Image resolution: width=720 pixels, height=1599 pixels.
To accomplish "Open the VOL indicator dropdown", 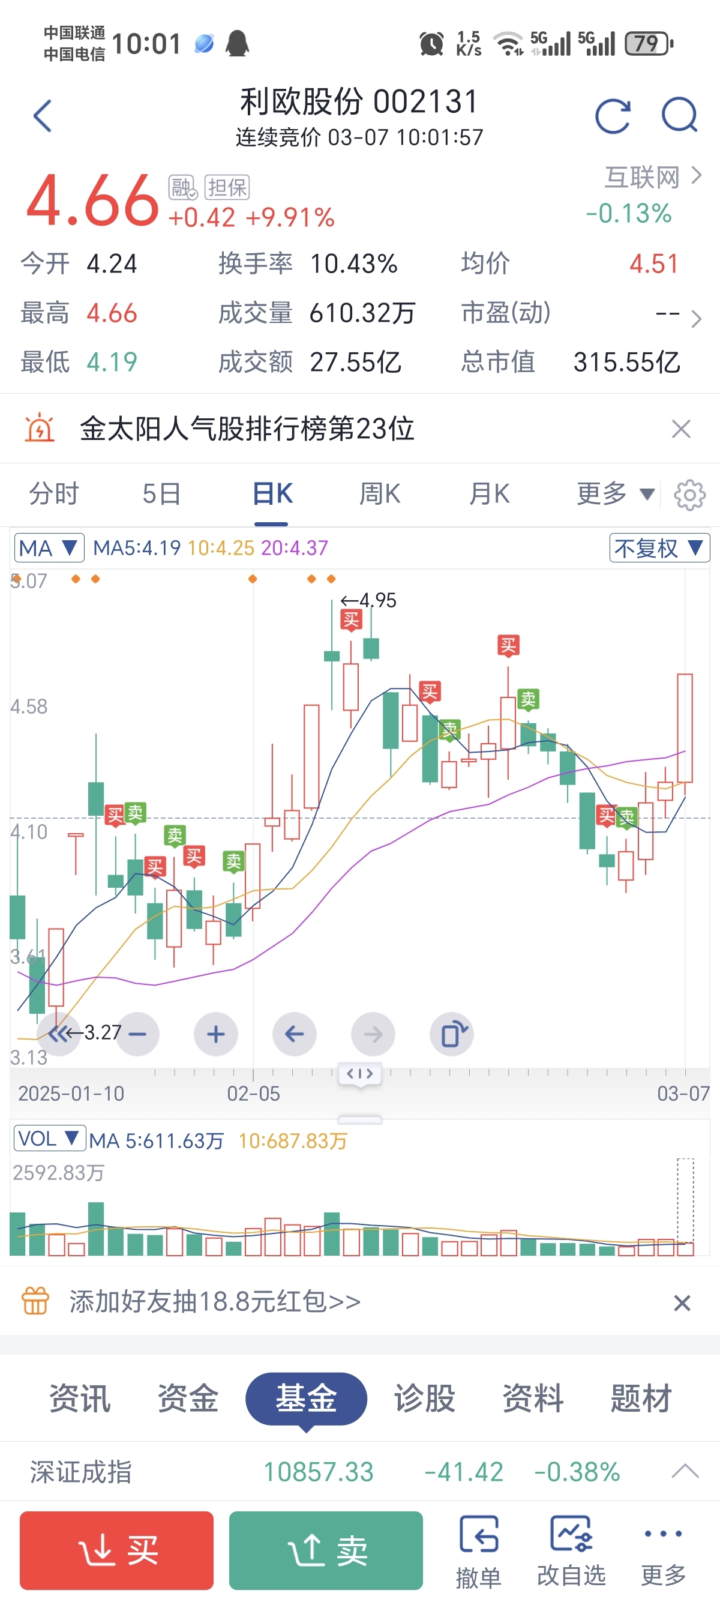I will [49, 1139].
